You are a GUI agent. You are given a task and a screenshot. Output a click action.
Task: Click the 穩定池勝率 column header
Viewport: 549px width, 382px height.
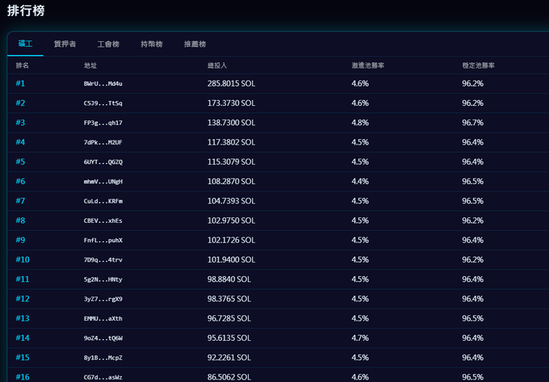478,65
